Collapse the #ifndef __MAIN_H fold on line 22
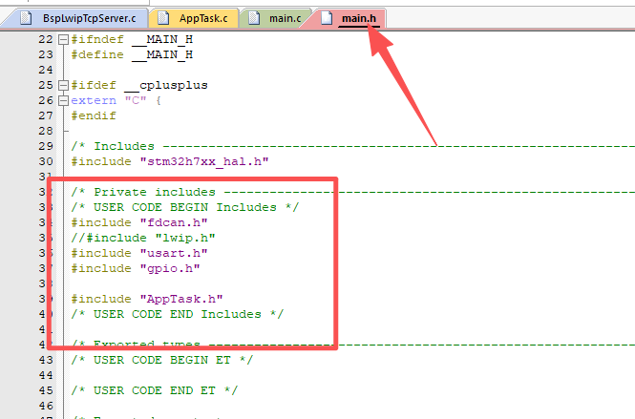This screenshot has width=635, height=419. point(63,40)
